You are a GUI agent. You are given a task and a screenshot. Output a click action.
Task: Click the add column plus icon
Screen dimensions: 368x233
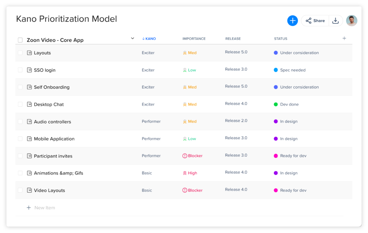(x=344, y=38)
